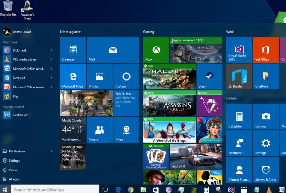Click the Power button
Screen dimensions: 286x193
click(12, 170)
